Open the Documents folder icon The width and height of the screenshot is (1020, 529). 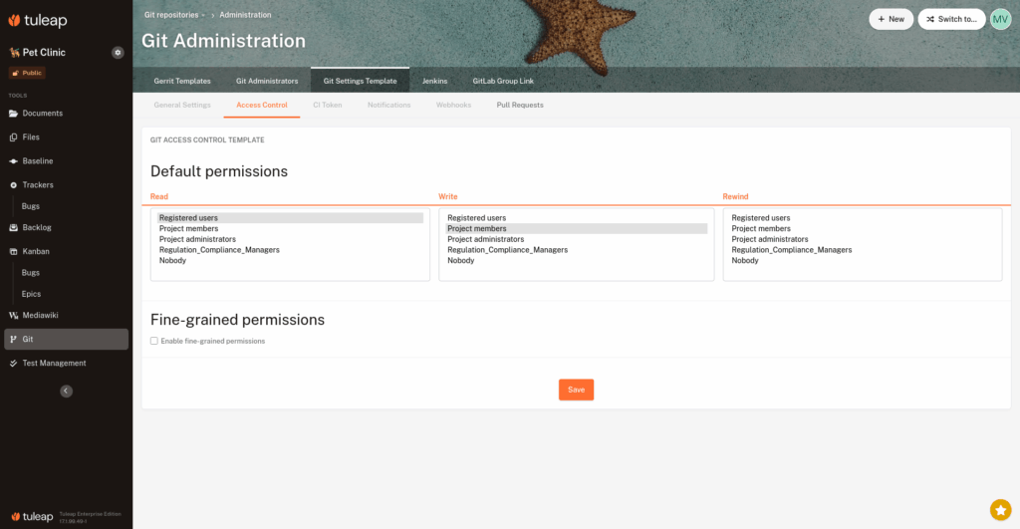(x=13, y=114)
